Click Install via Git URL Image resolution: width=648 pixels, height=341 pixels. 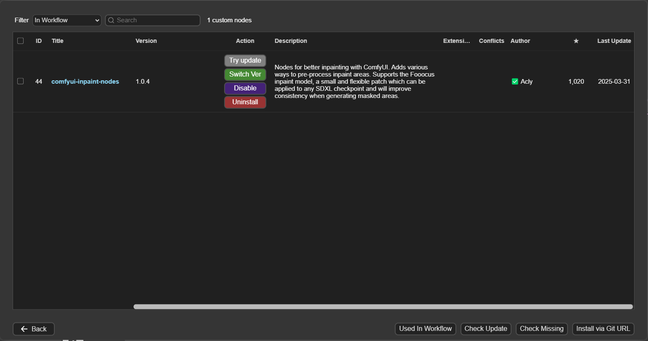[x=603, y=329]
